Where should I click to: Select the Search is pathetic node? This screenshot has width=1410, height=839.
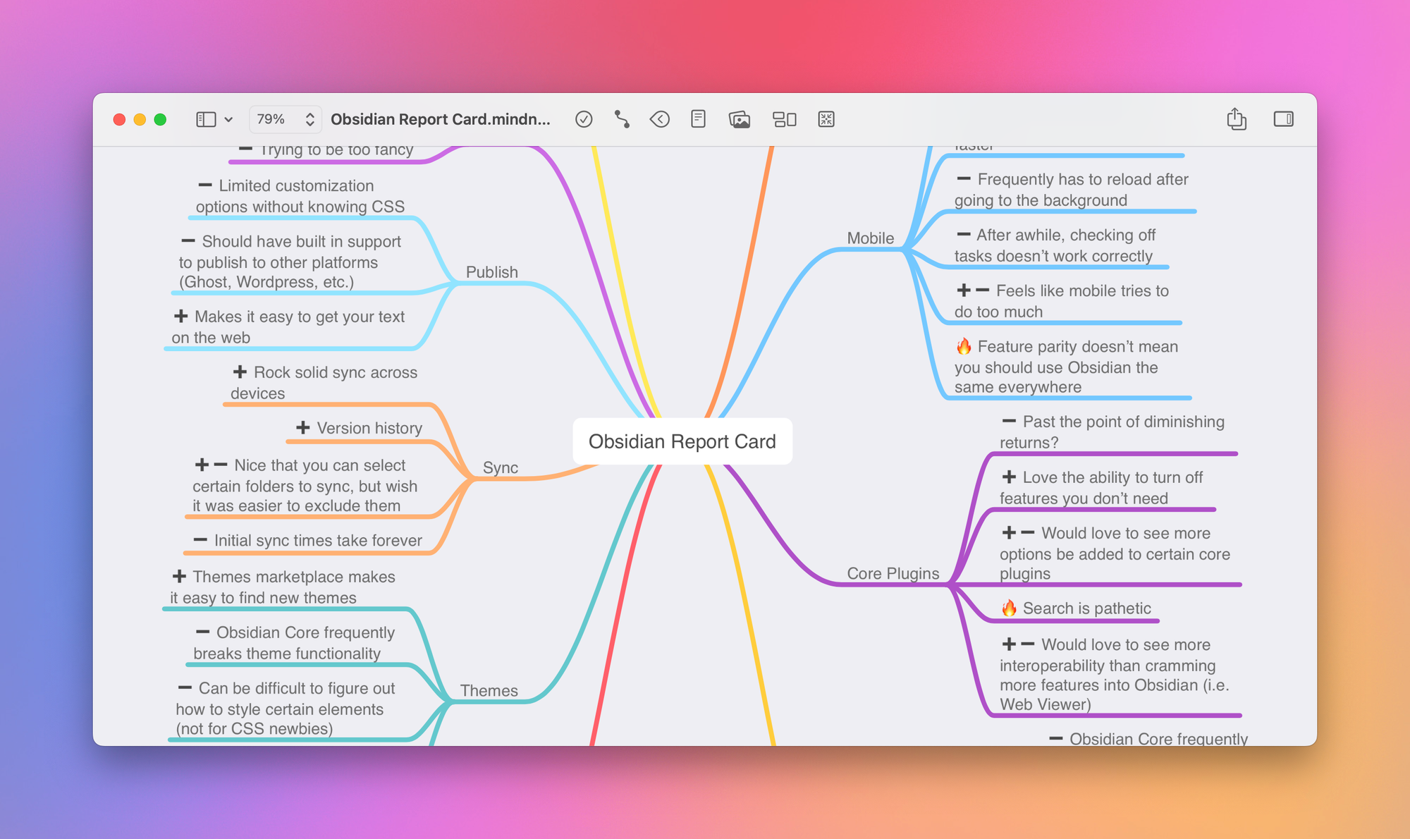point(1086,608)
